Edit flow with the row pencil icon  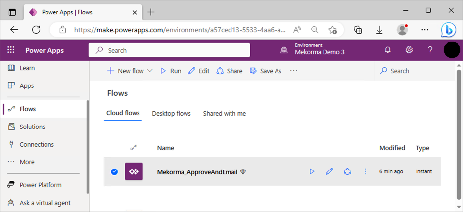(329, 171)
